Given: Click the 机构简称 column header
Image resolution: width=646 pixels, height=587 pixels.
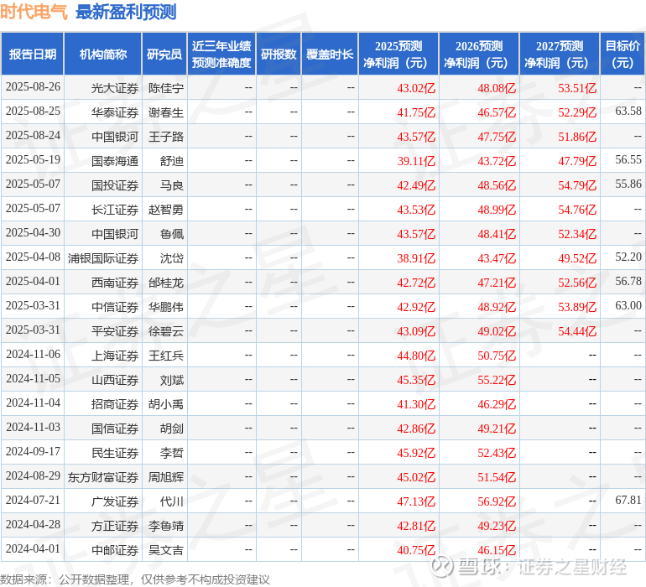Looking at the screenshot, I should tap(103, 54).
